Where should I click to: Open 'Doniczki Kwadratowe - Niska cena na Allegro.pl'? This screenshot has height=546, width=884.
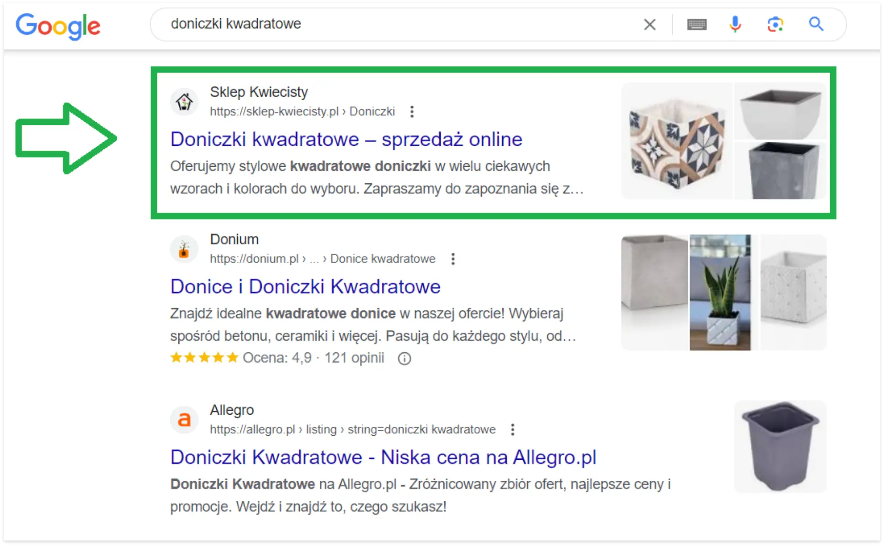383,457
